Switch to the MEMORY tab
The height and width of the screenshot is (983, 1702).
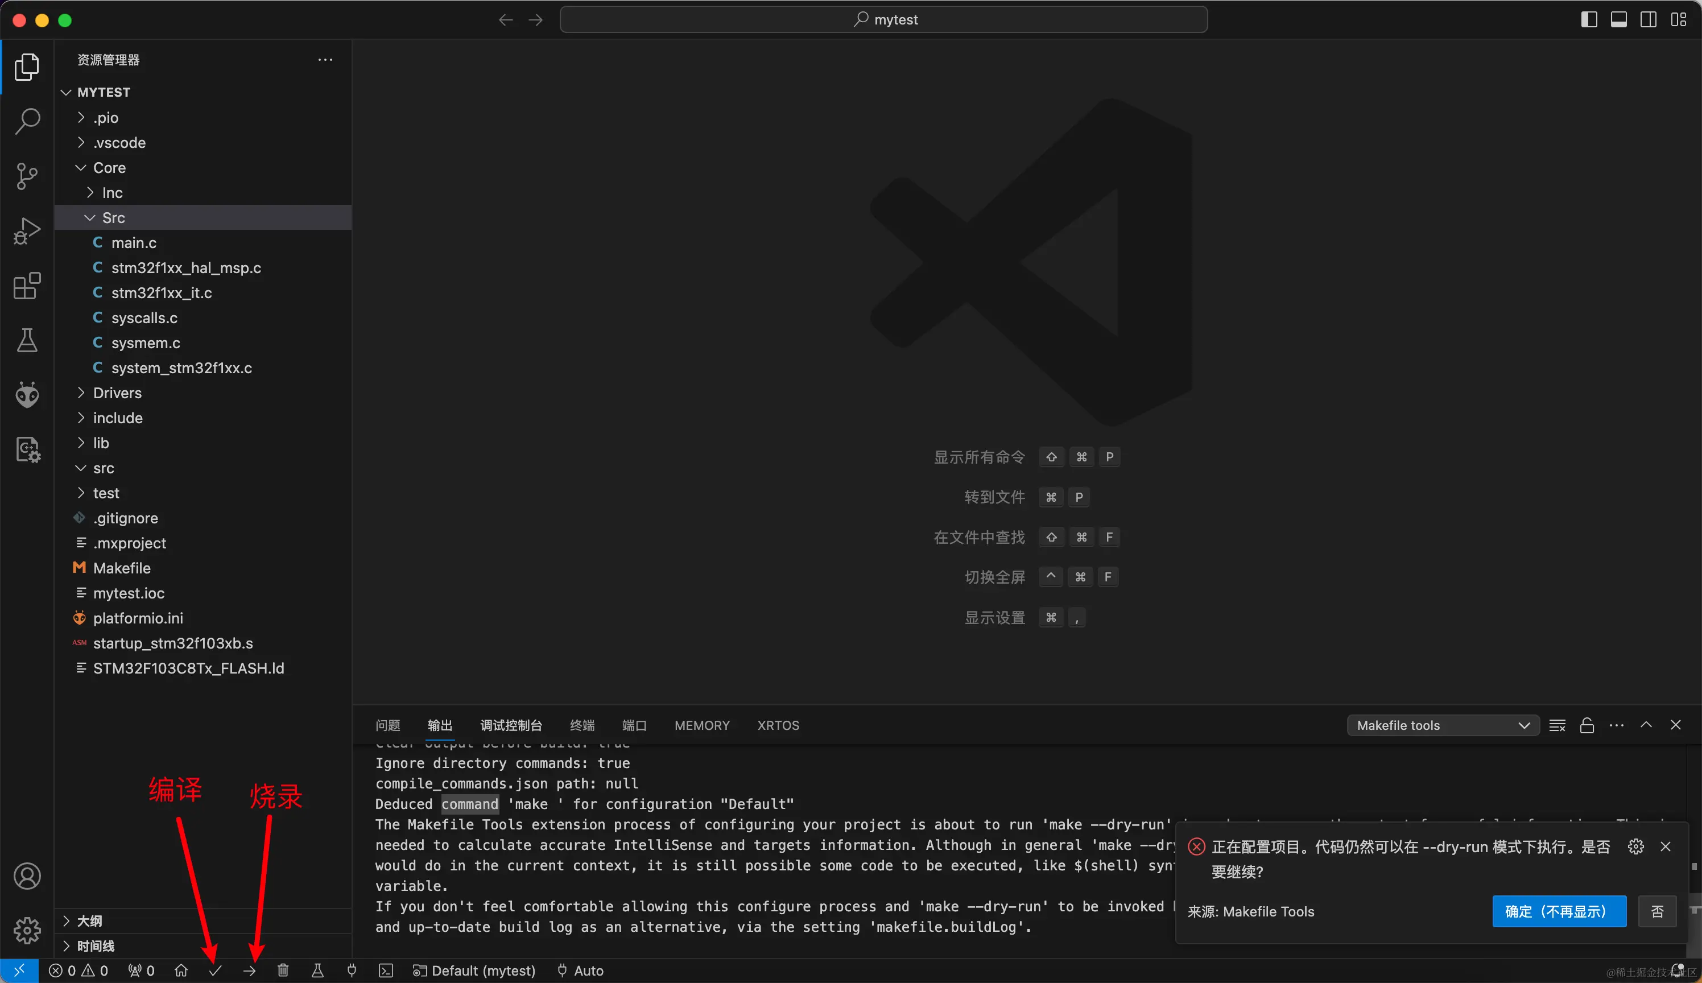point(702,726)
